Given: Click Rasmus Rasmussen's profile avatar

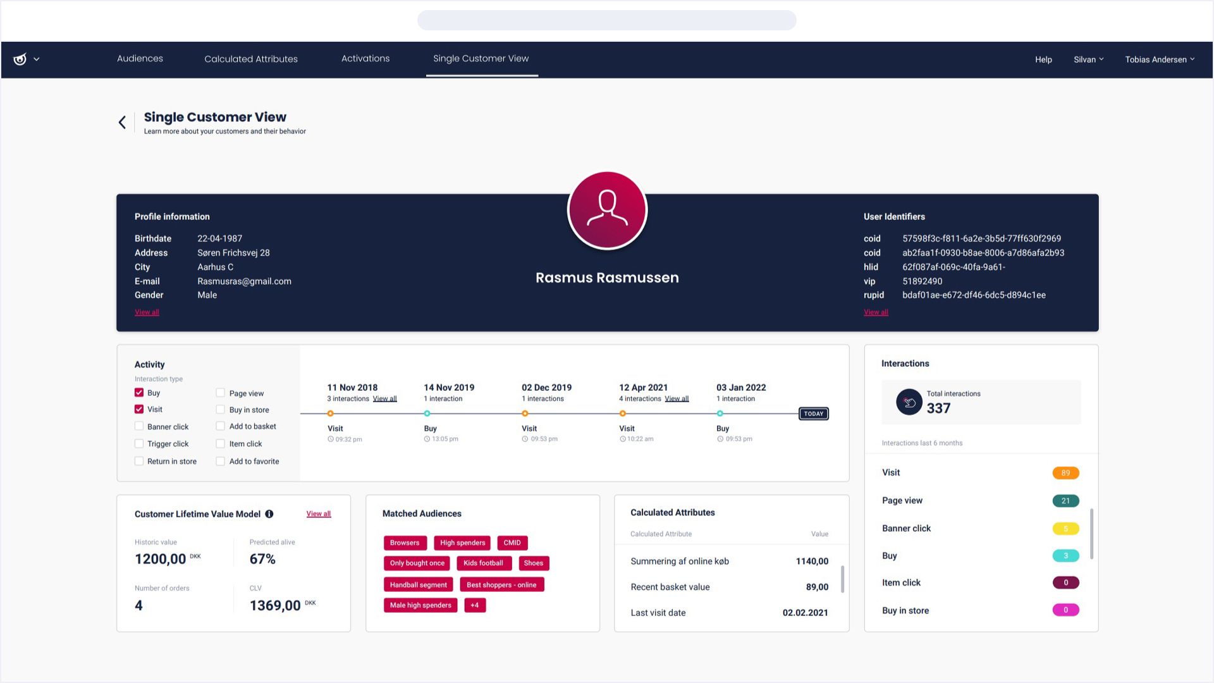Looking at the screenshot, I should click(606, 209).
